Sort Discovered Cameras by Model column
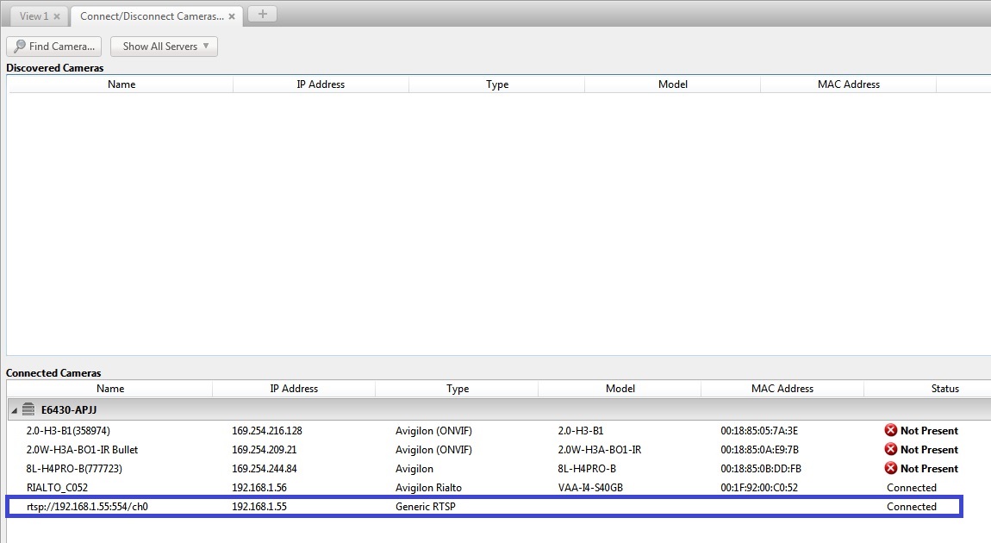991x543 pixels. (672, 84)
